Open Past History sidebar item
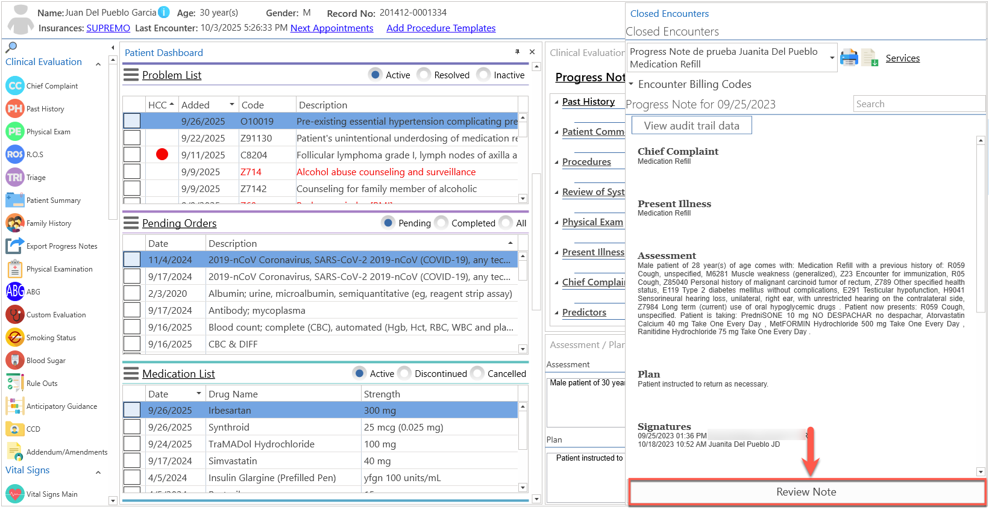Viewport: 989px width, 510px height. (35, 109)
